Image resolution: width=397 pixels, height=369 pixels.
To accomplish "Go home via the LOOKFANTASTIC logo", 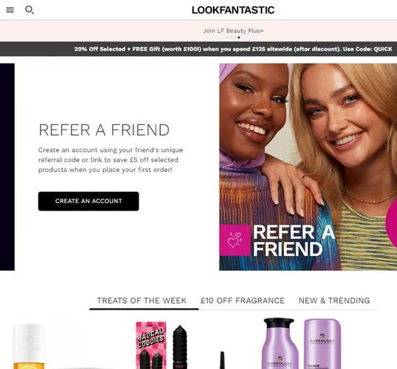I will pos(233,10).
